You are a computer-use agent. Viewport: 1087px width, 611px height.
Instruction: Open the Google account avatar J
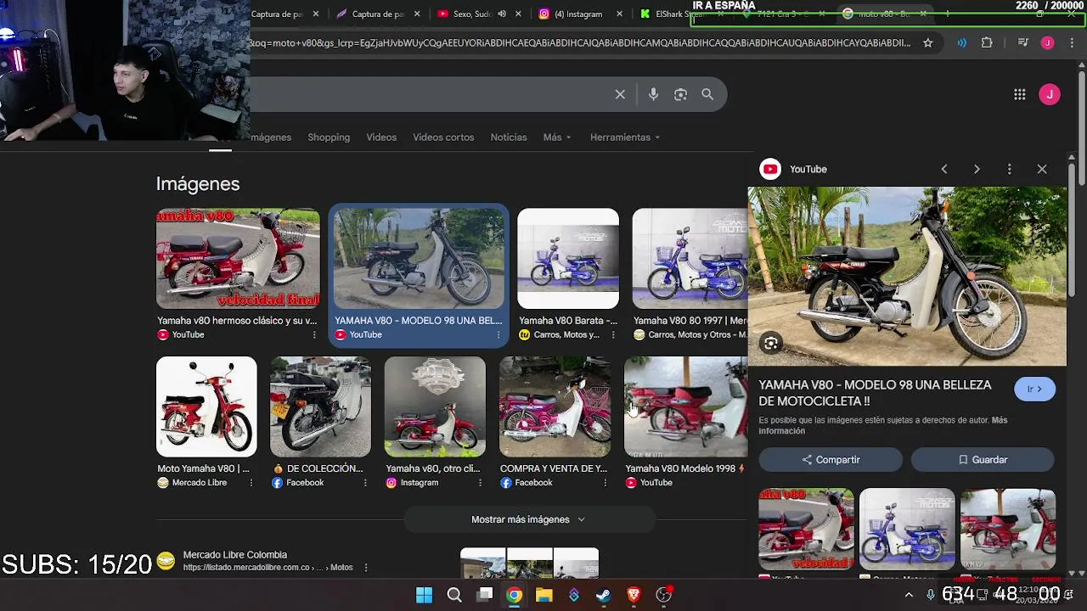click(1050, 94)
